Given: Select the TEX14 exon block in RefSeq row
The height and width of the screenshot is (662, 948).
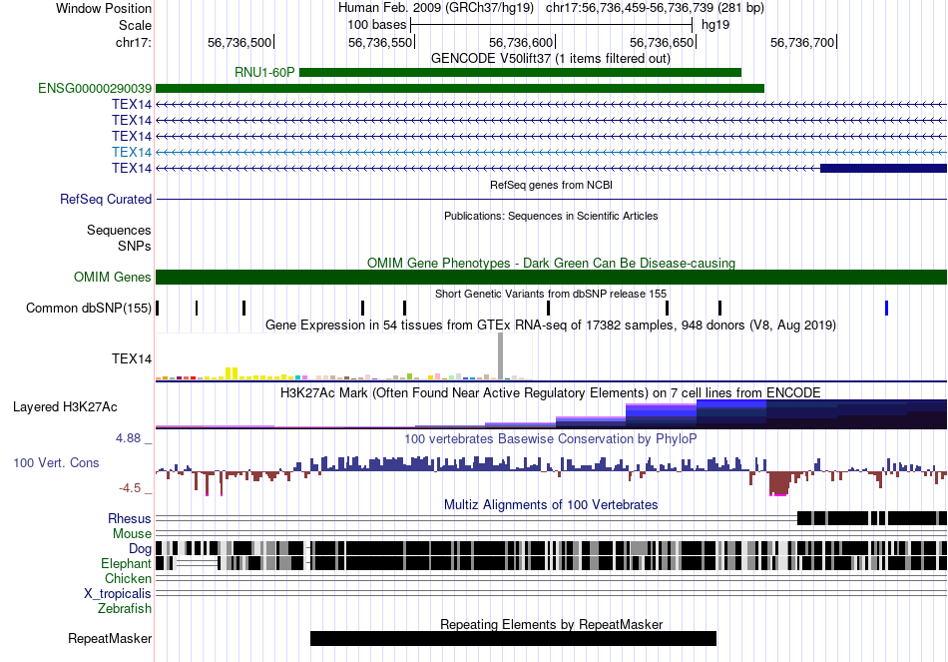Looking at the screenshot, I should (x=883, y=168).
